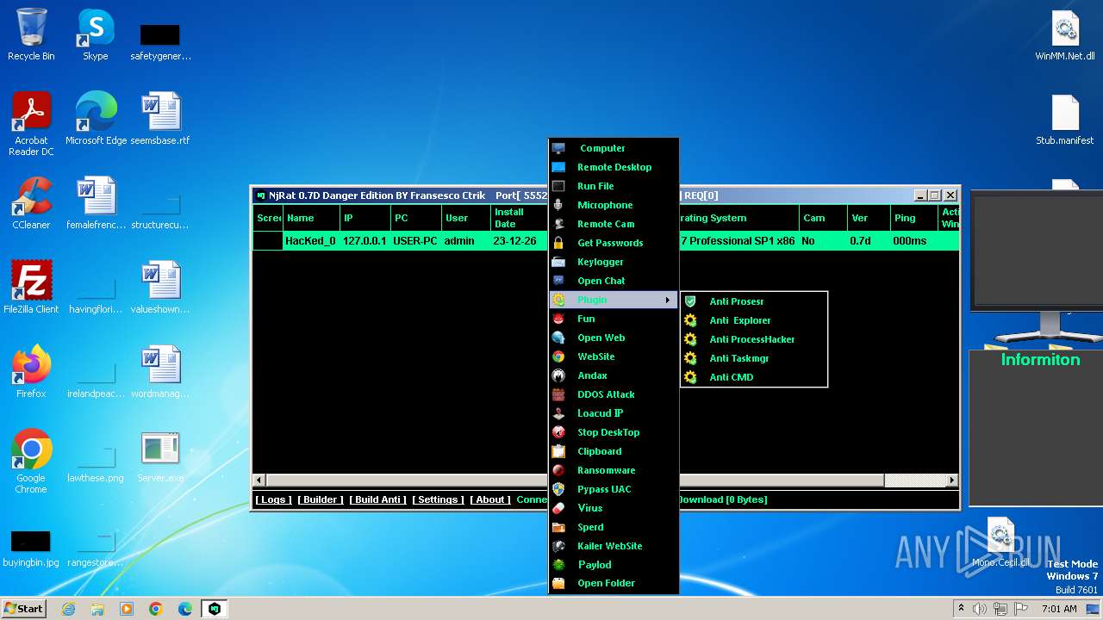Select the Ransomware menu entry
Image resolution: width=1103 pixels, height=620 pixels.
click(614, 470)
